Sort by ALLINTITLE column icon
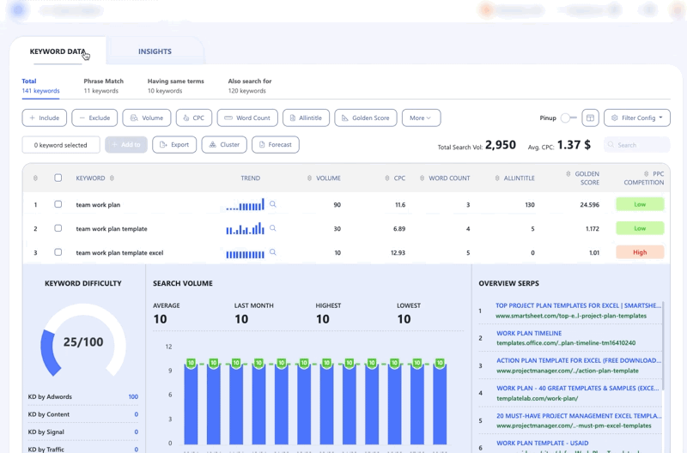The width and height of the screenshot is (687, 453). coord(497,178)
